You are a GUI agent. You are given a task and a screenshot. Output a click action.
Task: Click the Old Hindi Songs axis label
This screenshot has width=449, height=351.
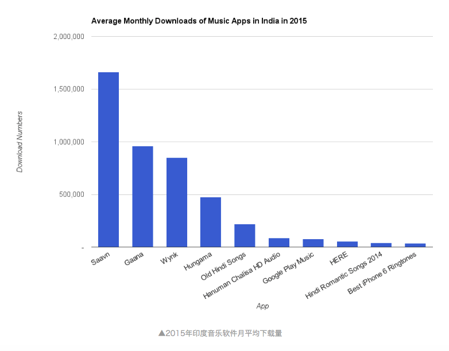click(223, 266)
